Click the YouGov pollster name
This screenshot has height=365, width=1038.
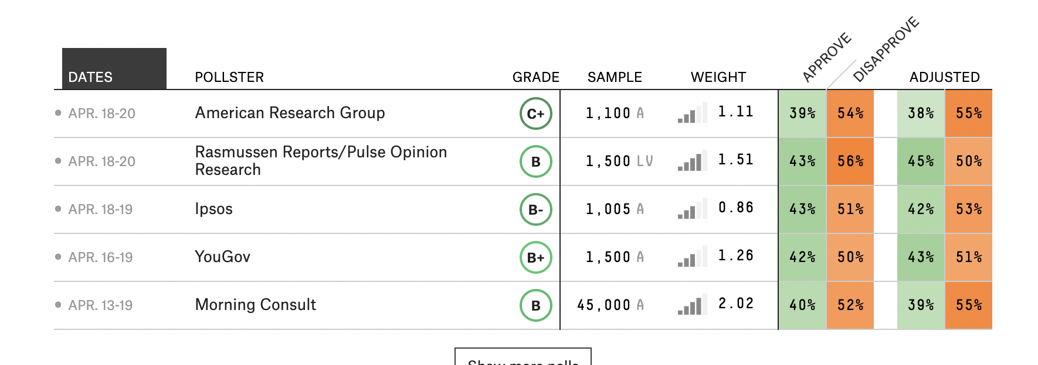point(222,257)
